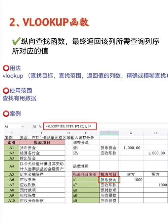Screen dimensions: 168x223
Task: Click 货币资金 in column C
Action: [x=42, y=148]
